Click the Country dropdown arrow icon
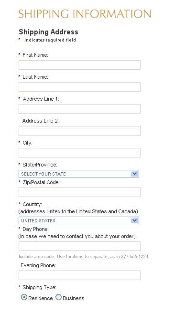 tap(135, 220)
